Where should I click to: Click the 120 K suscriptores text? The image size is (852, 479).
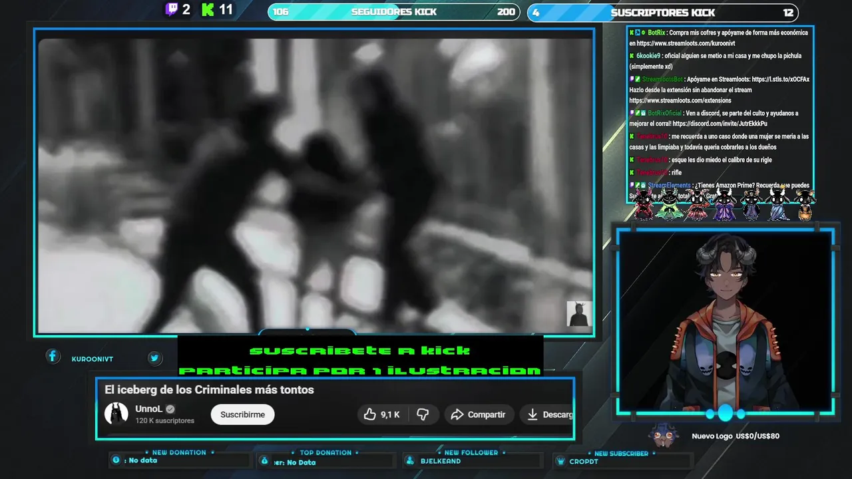click(164, 420)
